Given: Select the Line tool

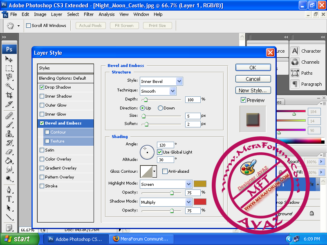Looking at the screenshot, I should tap(9, 217).
